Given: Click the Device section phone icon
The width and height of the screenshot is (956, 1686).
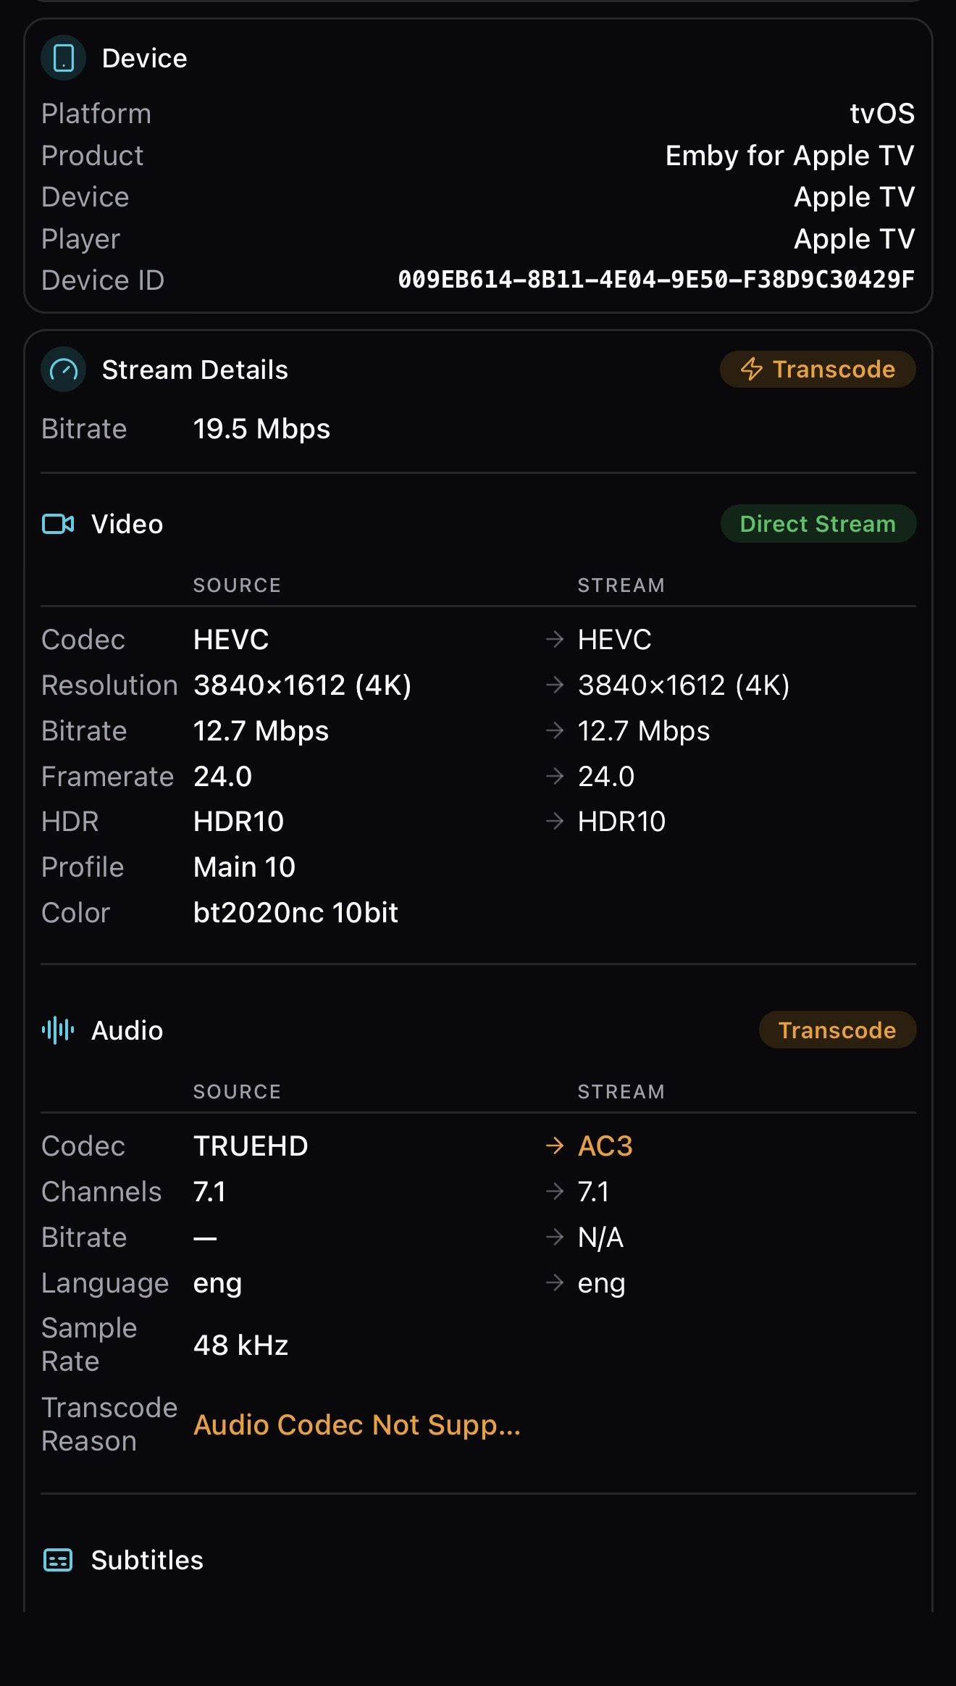Looking at the screenshot, I should tap(64, 58).
